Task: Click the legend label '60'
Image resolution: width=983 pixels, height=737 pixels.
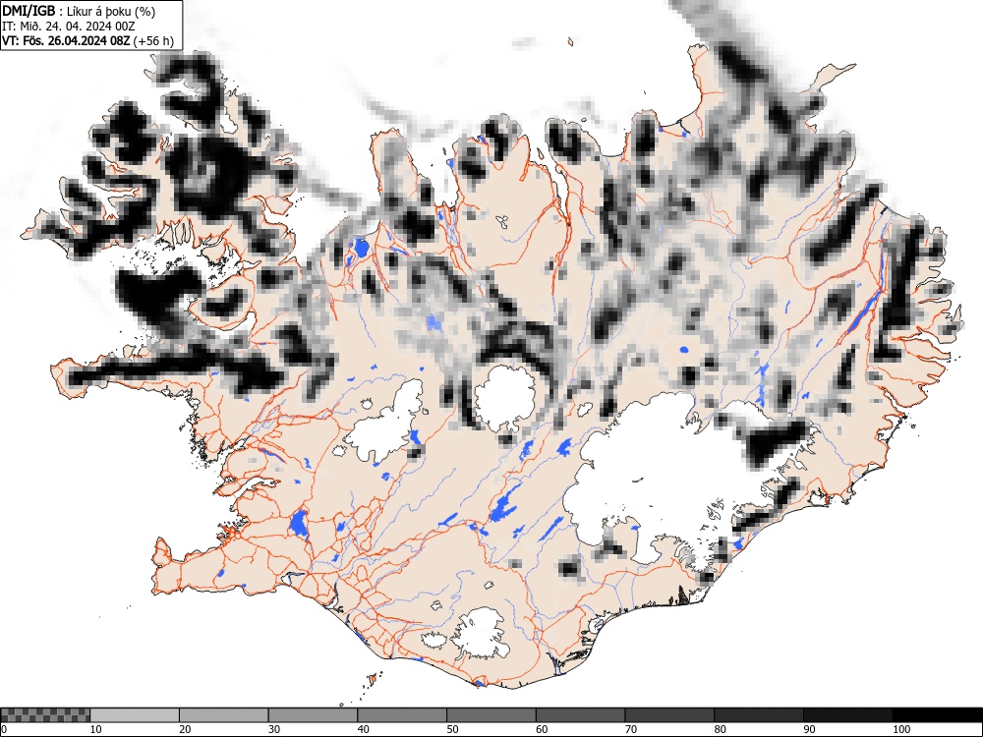Action: tap(541, 729)
